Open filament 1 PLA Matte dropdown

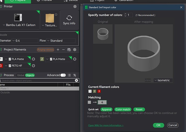click(17, 59)
